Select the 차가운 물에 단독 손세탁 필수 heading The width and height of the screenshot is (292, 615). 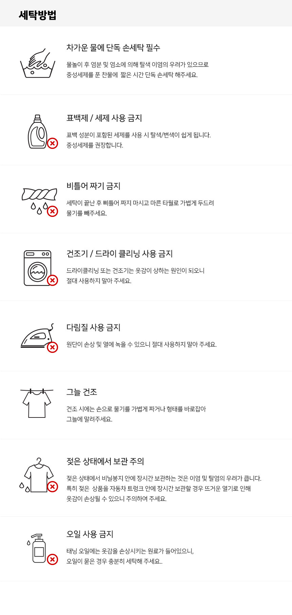pyautogui.click(x=113, y=48)
